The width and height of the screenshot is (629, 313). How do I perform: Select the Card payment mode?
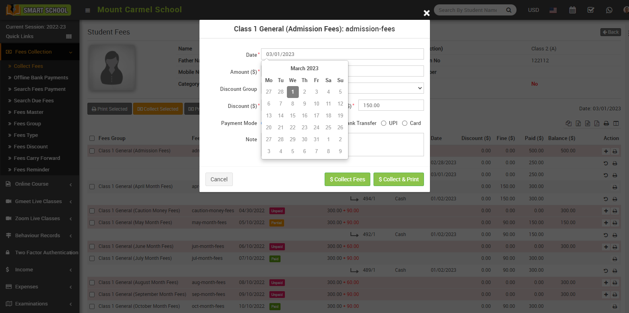[404, 123]
